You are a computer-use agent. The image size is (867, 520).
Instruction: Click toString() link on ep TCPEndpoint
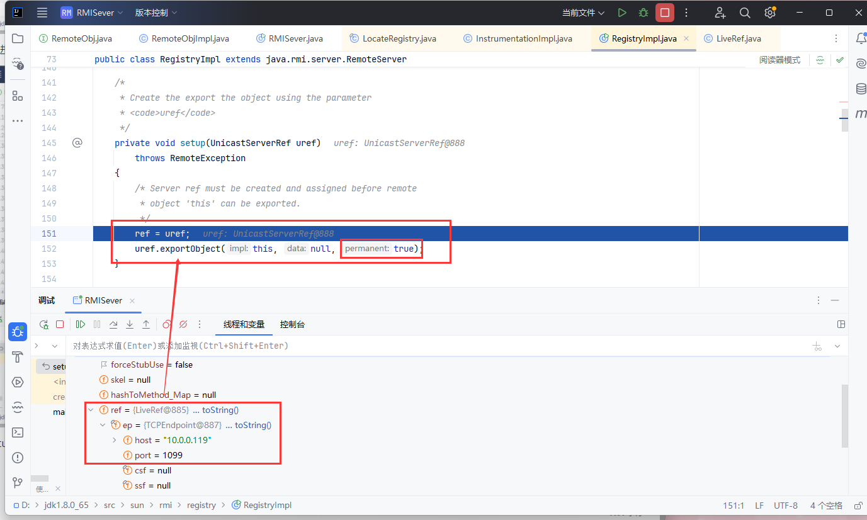[x=252, y=425]
